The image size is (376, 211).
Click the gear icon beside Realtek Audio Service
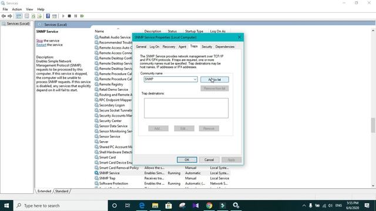click(96, 37)
